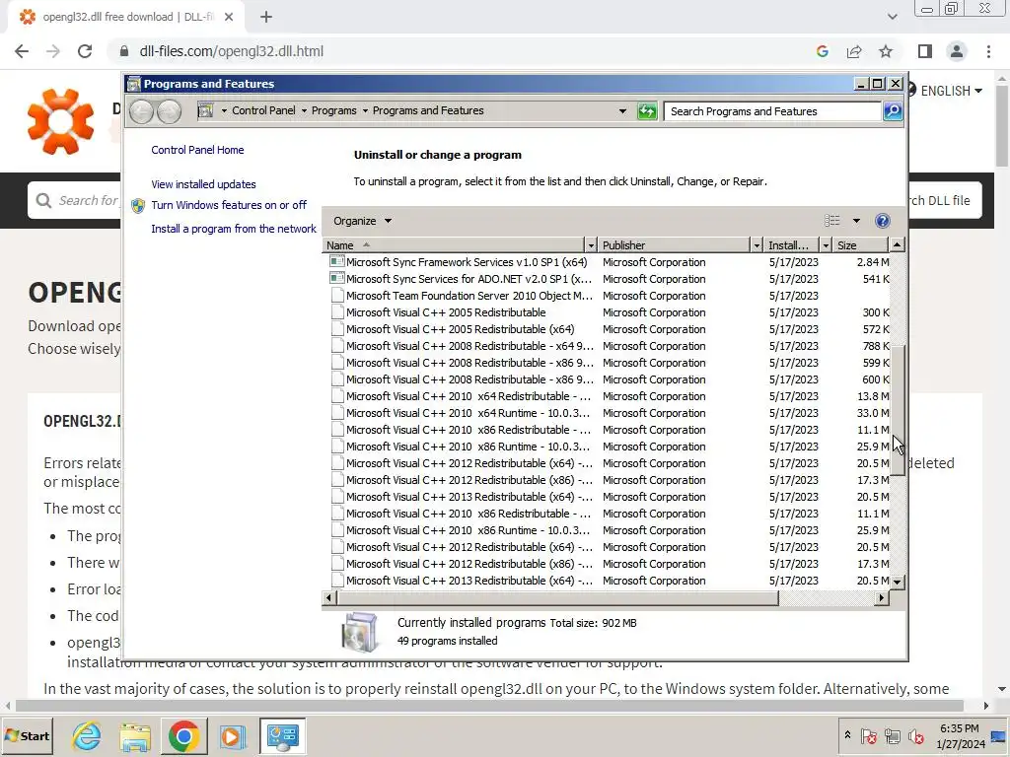Click the list scroll down arrow
The image size is (1010, 757).
click(x=897, y=582)
